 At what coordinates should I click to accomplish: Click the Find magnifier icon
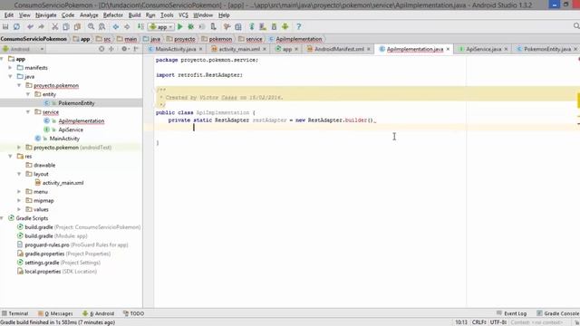(91, 26)
